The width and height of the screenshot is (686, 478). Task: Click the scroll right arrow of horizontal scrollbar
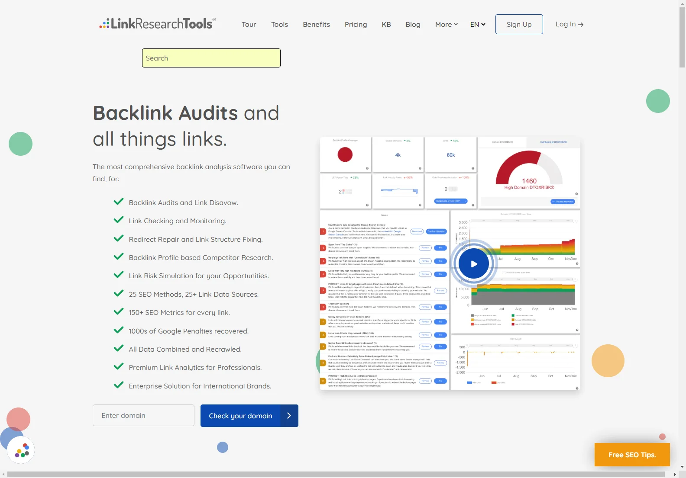point(675,475)
